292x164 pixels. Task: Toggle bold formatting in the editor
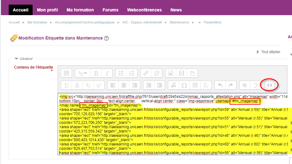point(96,73)
